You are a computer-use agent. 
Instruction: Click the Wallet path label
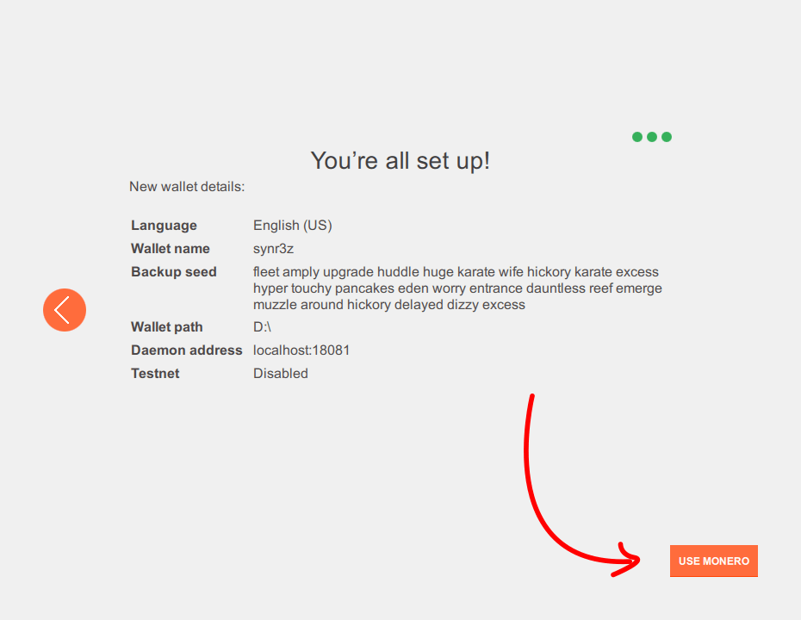pos(167,327)
